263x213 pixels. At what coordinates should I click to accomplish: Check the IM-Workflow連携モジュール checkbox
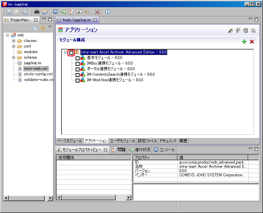78,81
